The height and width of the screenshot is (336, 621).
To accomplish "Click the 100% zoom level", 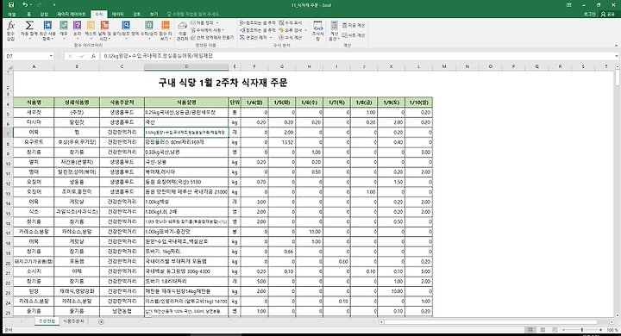I will pyautogui.click(x=612, y=330).
